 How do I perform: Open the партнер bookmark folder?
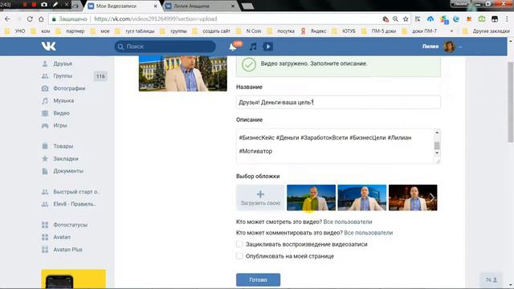coord(71,31)
